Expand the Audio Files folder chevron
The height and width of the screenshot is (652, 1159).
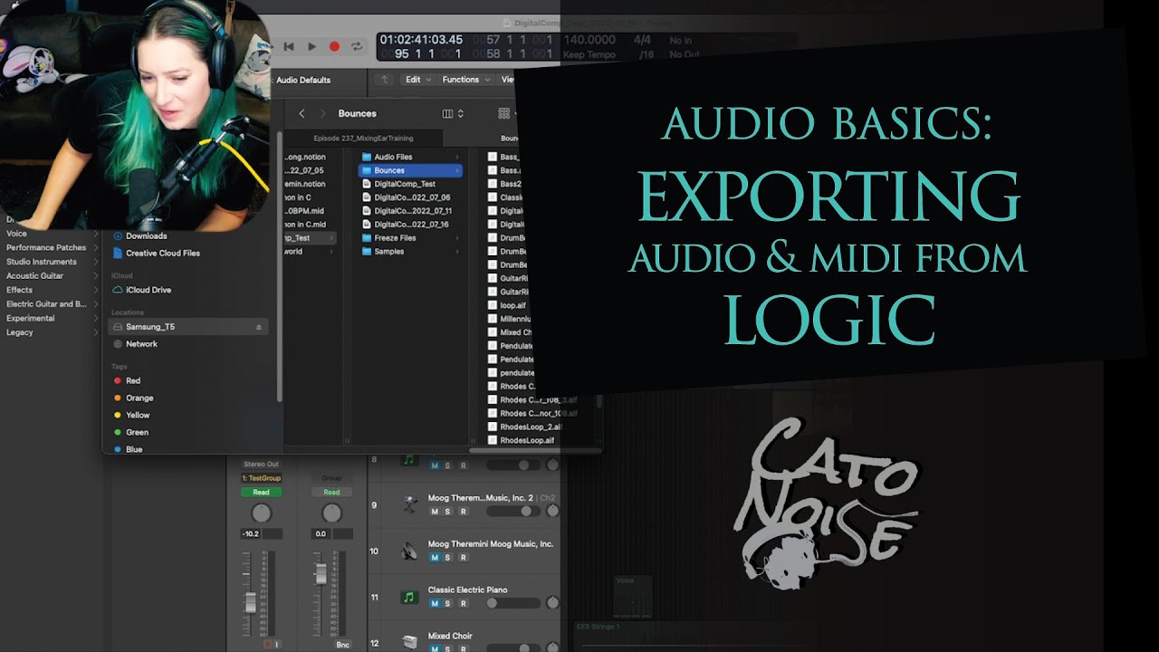[x=457, y=157]
